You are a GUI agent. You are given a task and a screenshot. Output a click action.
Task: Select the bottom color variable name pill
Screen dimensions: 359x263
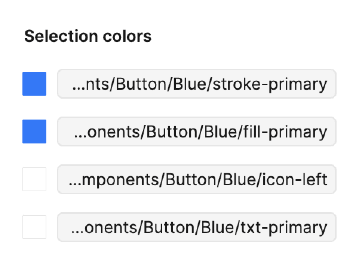[x=197, y=227]
